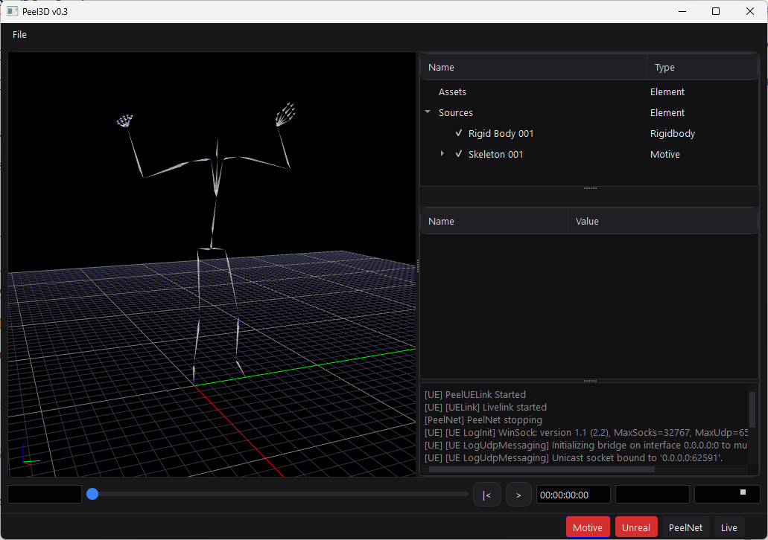Click the Unreal button
This screenshot has height=540, width=768.
635,527
